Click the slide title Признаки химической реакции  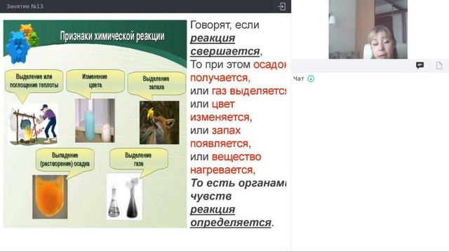coord(112,36)
